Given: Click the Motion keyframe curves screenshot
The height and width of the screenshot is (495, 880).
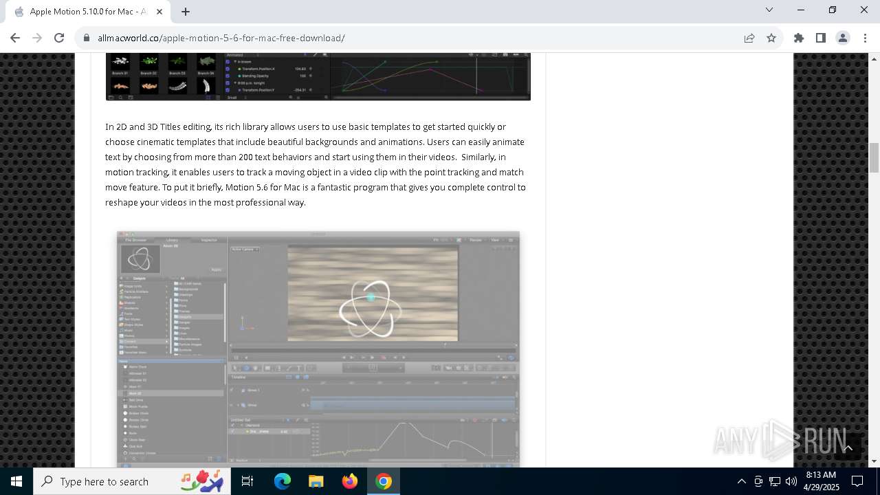Looking at the screenshot, I should point(318,76).
